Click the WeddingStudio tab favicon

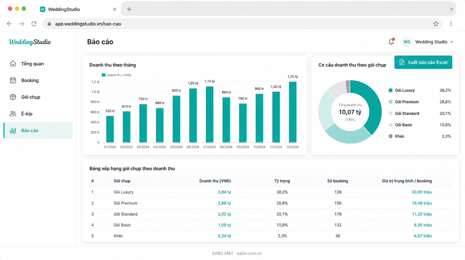[x=43, y=9]
